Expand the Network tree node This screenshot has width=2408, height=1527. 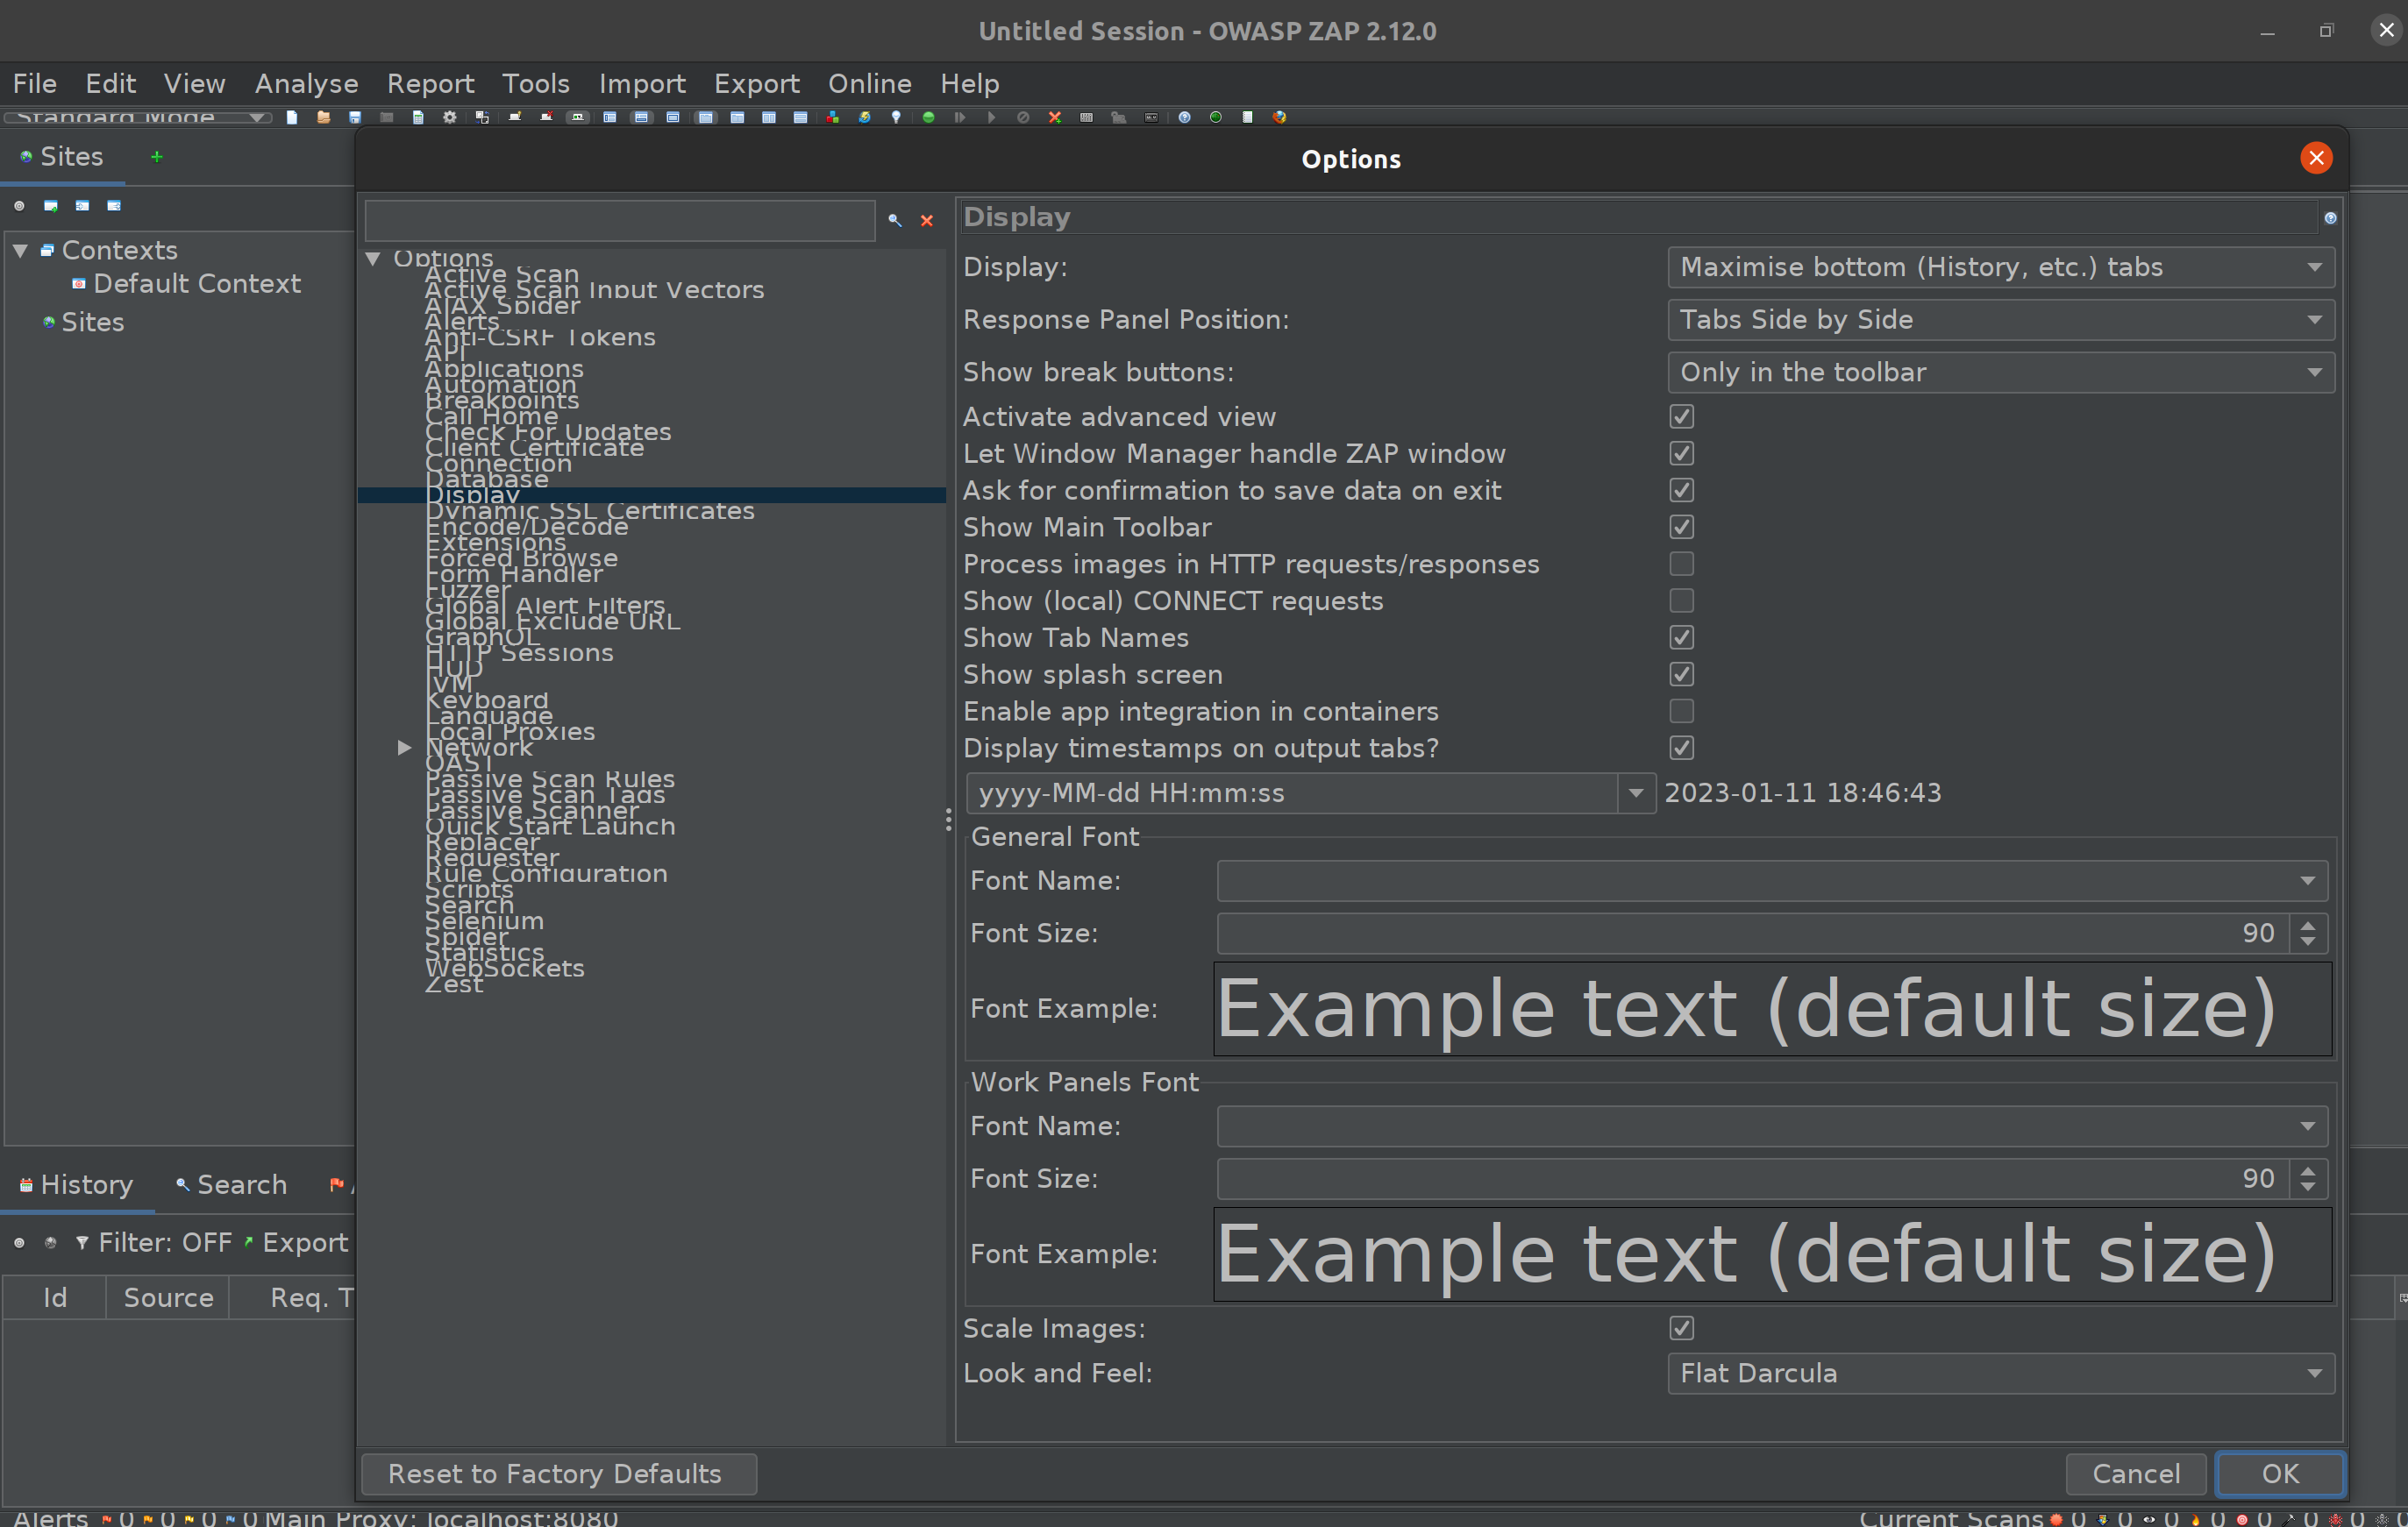pyautogui.click(x=404, y=747)
